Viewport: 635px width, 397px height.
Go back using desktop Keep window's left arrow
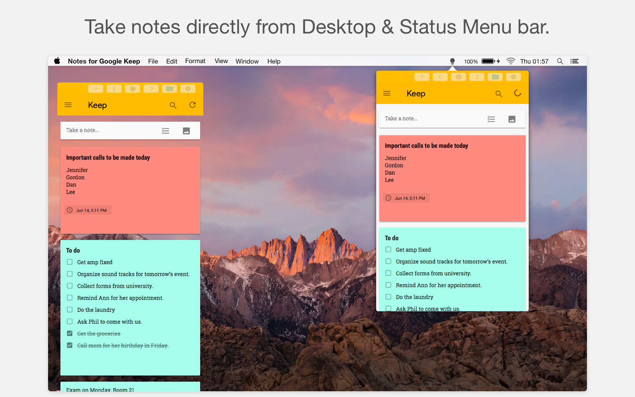(x=114, y=89)
